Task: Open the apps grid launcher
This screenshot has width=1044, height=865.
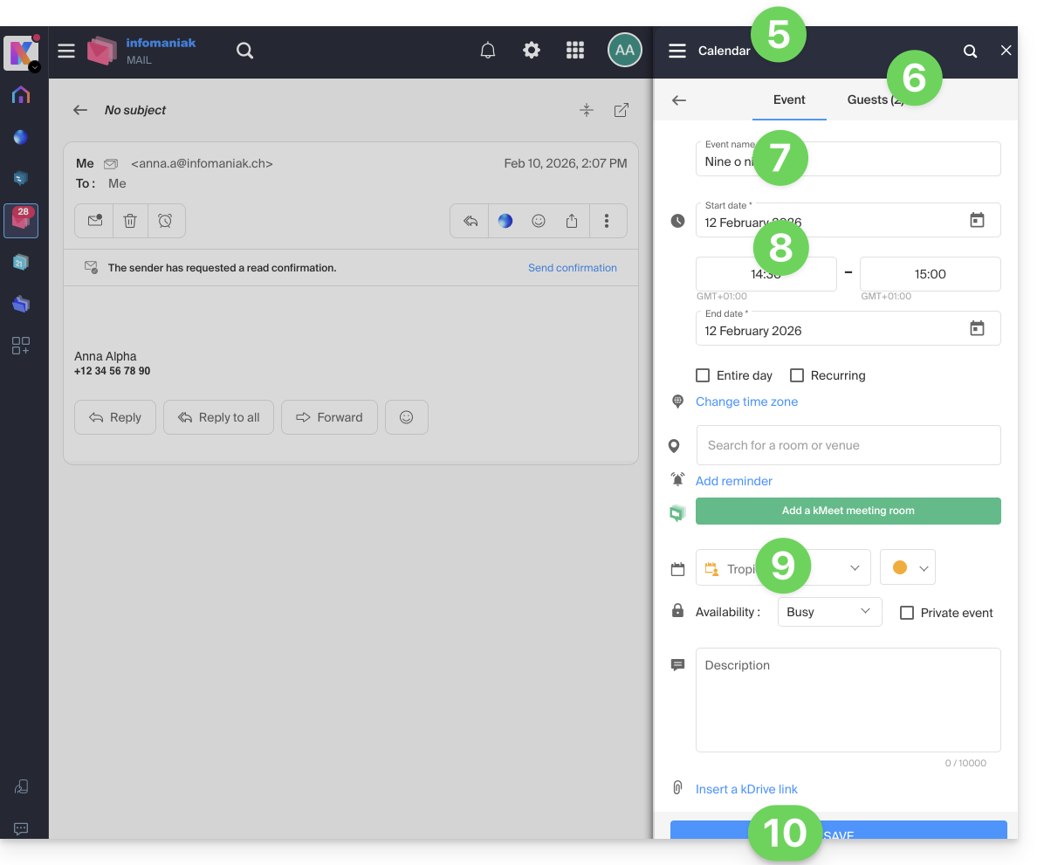Action: 574,51
